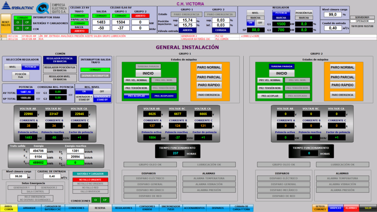Open the ALARMAS screen from the bottom bar
377x212 pixels.
coord(351,208)
